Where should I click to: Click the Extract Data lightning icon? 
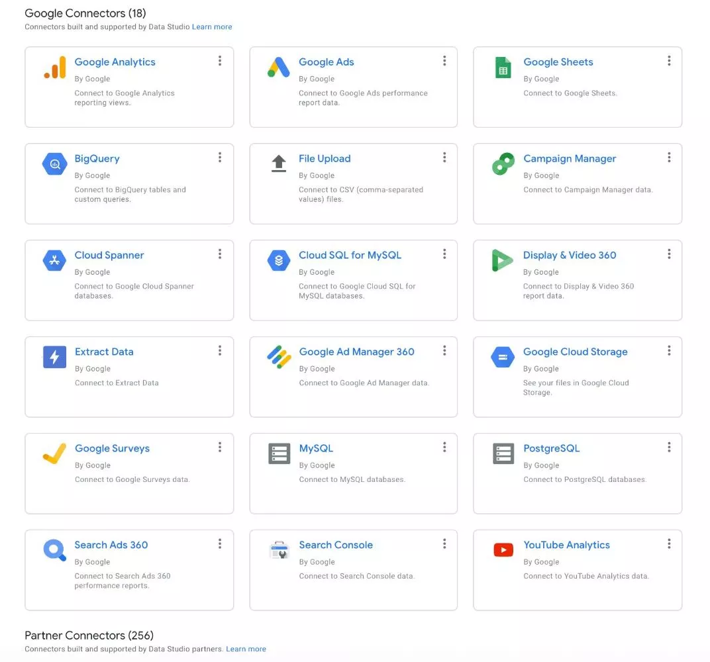(x=55, y=357)
